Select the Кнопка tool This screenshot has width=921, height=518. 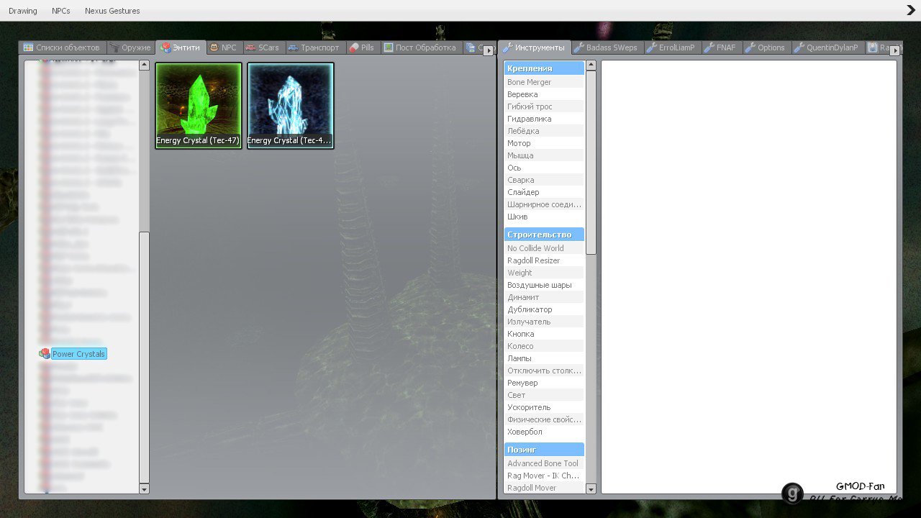545,334
